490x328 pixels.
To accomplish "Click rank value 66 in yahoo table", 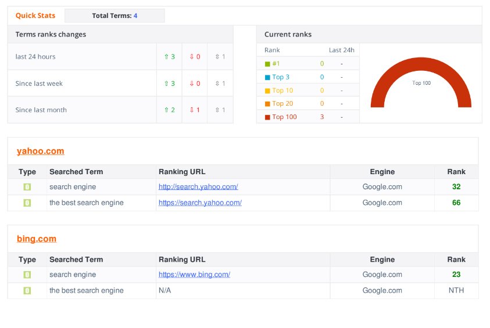I will point(456,203).
